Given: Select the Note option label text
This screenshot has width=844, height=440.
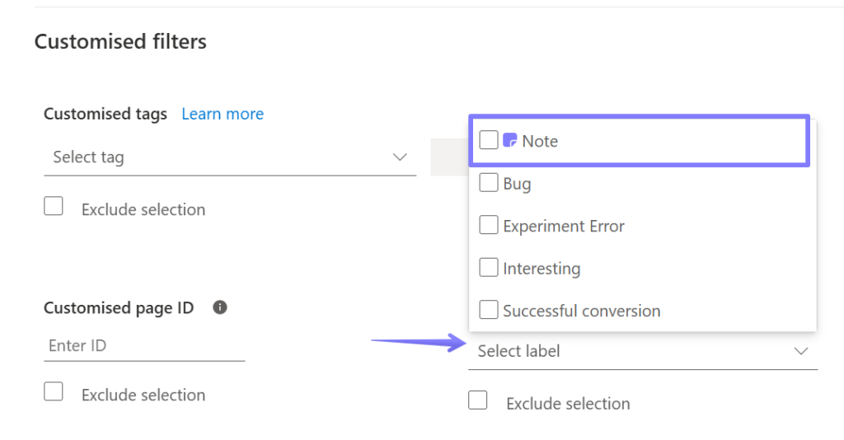Looking at the screenshot, I should click(540, 141).
